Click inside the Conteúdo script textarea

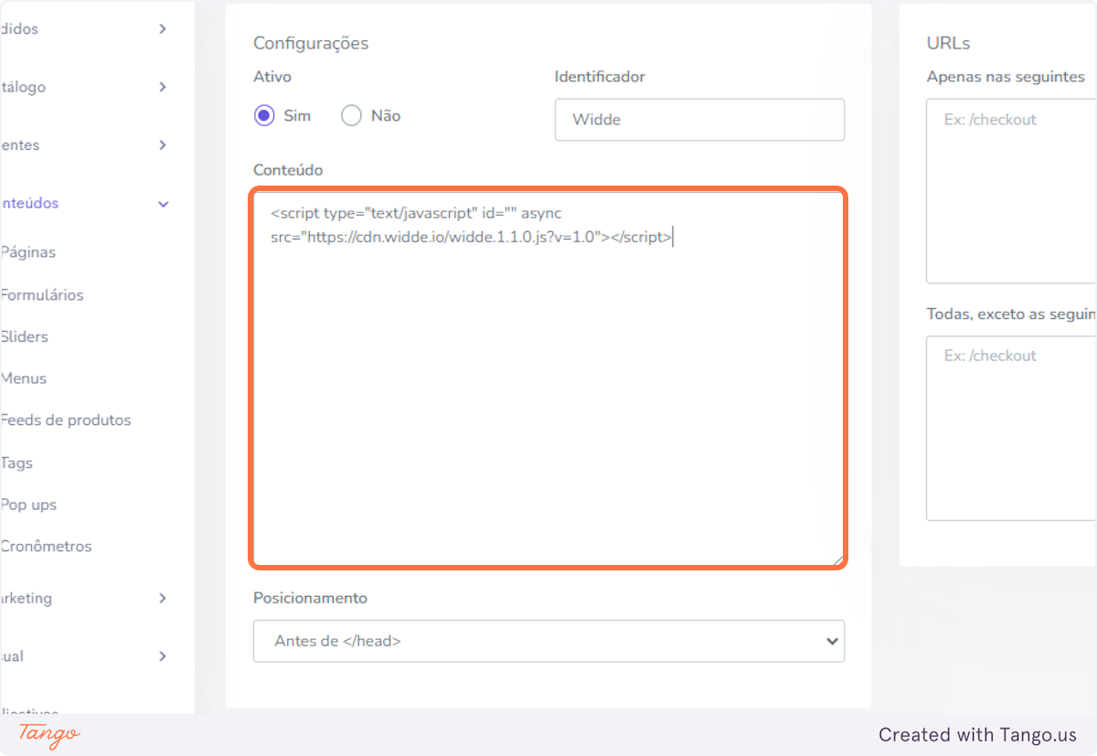click(x=548, y=378)
